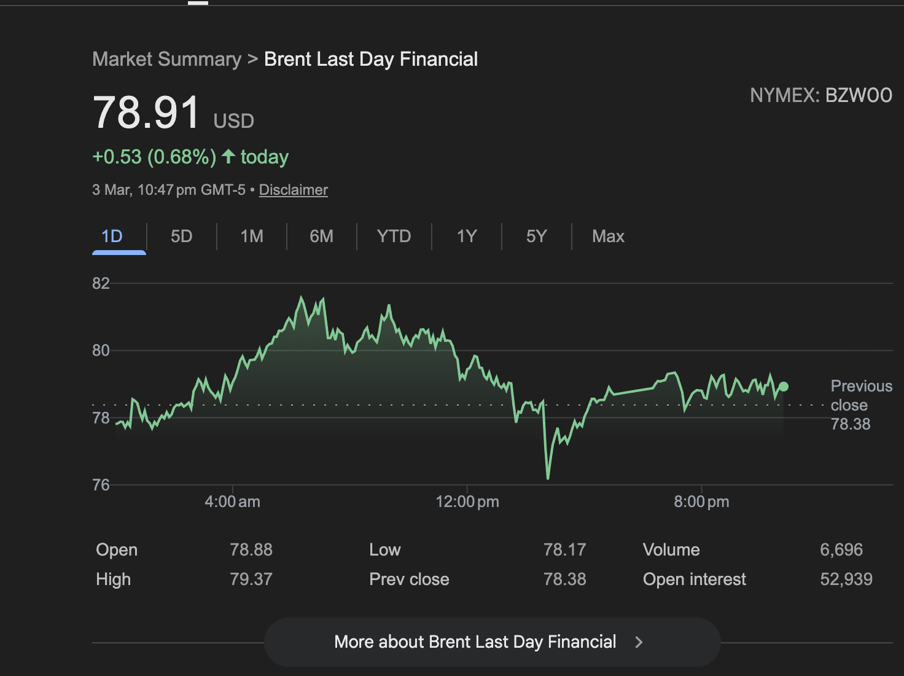Viewport: 904px width, 676px height.
Task: Open the 1M price chart
Action: coord(251,236)
